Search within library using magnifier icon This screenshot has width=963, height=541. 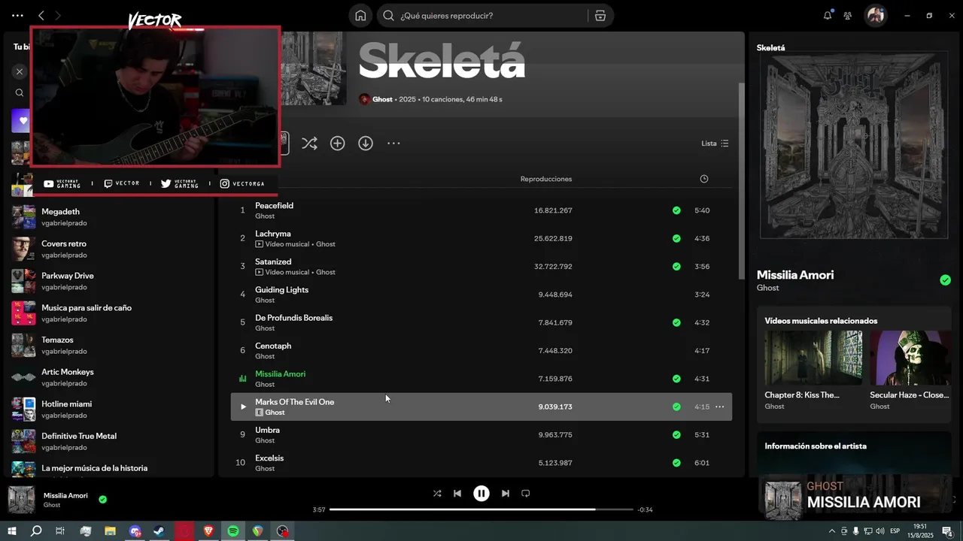pos(20,93)
